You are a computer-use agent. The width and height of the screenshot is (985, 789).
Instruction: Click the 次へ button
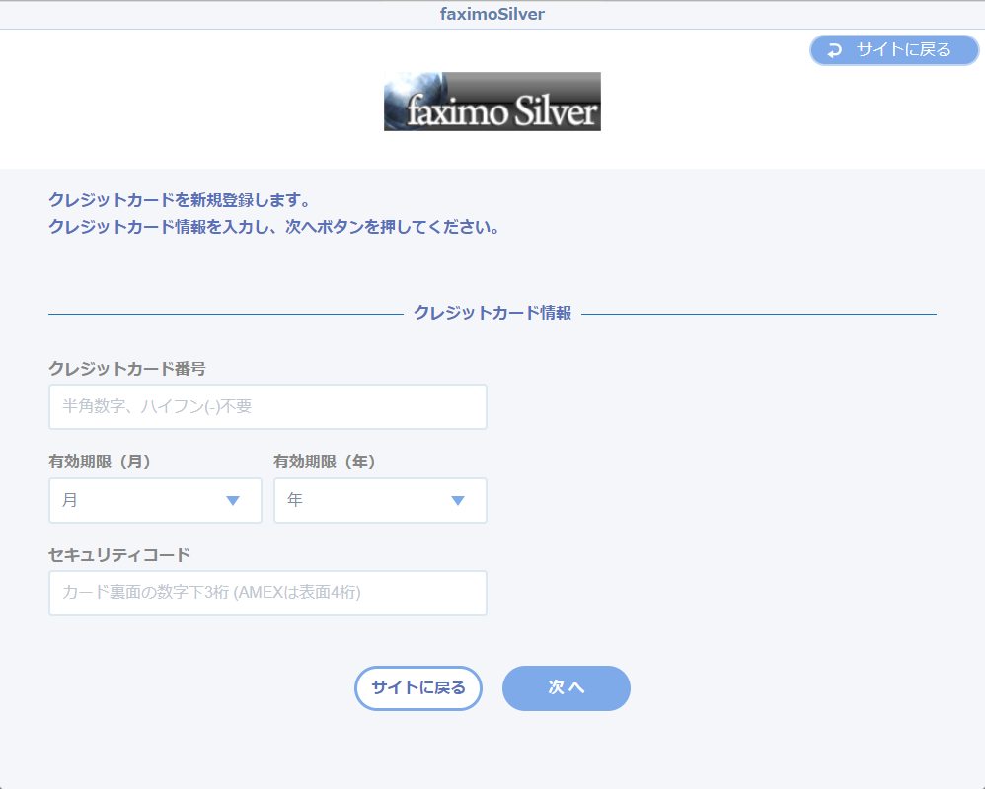click(566, 688)
